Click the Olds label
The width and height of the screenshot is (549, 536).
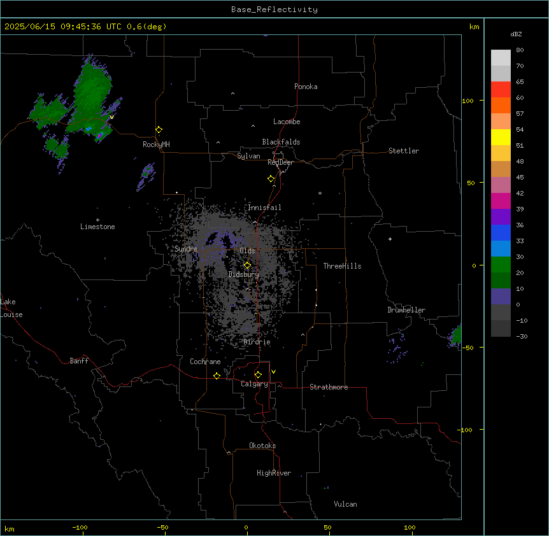[247, 251]
